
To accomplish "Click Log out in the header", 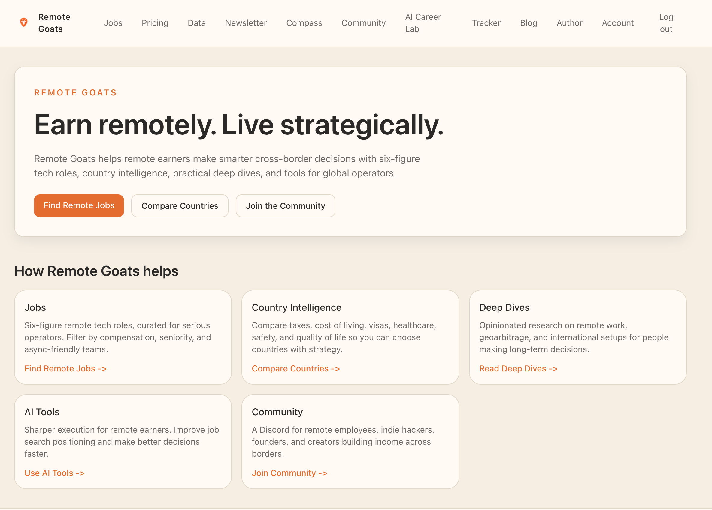I will (x=666, y=23).
